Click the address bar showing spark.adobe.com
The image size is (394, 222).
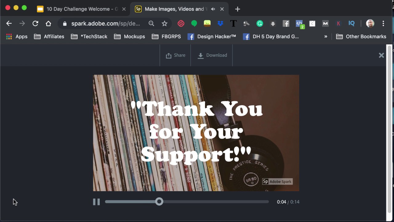tap(105, 23)
